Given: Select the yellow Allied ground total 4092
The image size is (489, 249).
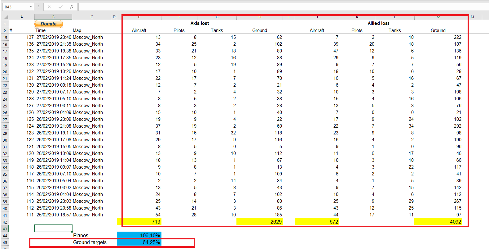Looking at the screenshot, I should point(438,222).
